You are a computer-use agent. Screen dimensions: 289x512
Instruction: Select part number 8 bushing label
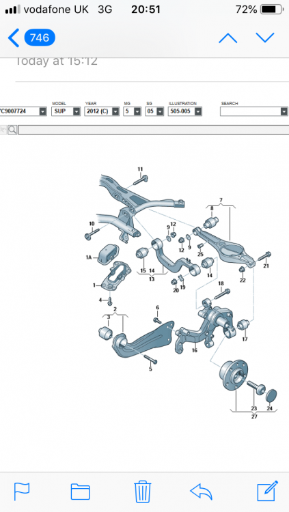click(212, 208)
